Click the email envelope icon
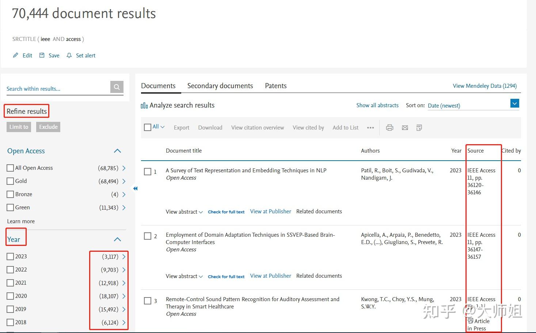Viewport: 536px width, 333px height. point(405,128)
